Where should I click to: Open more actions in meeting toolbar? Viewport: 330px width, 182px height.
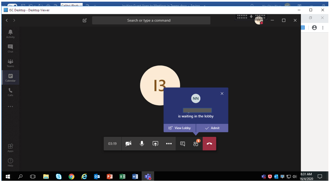click(x=169, y=144)
